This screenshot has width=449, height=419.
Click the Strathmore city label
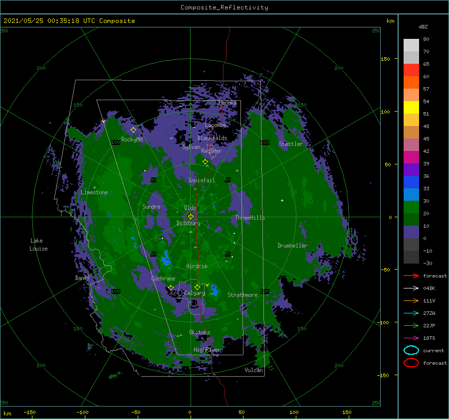tap(242, 295)
